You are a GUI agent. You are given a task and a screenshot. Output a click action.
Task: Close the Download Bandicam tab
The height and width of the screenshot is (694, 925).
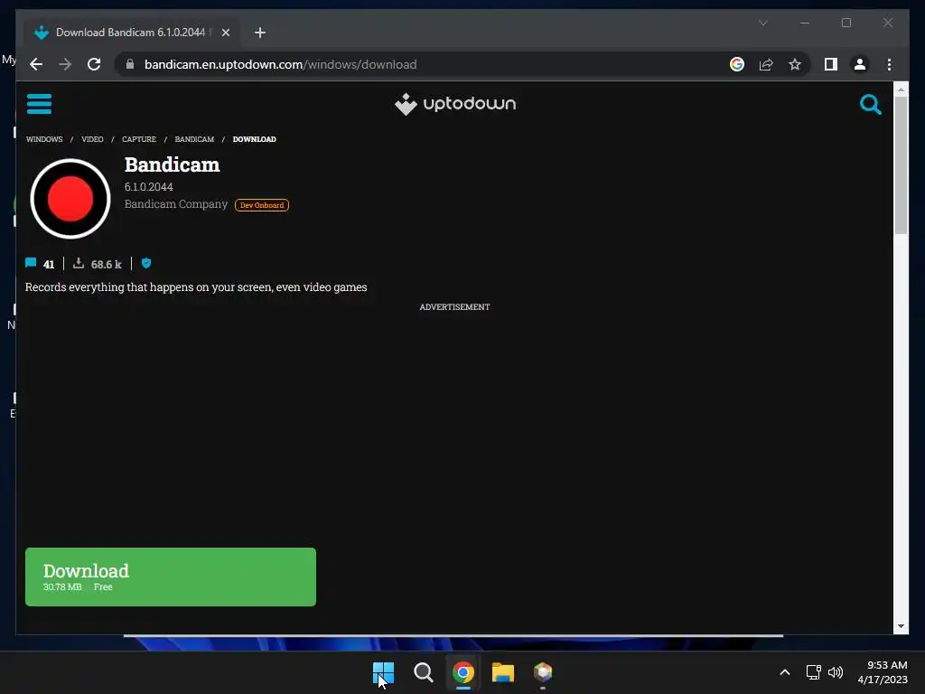point(225,33)
